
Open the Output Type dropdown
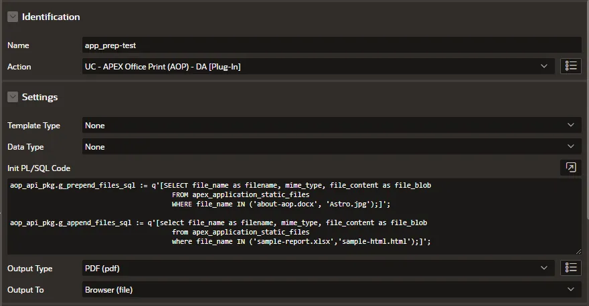(x=318, y=268)
